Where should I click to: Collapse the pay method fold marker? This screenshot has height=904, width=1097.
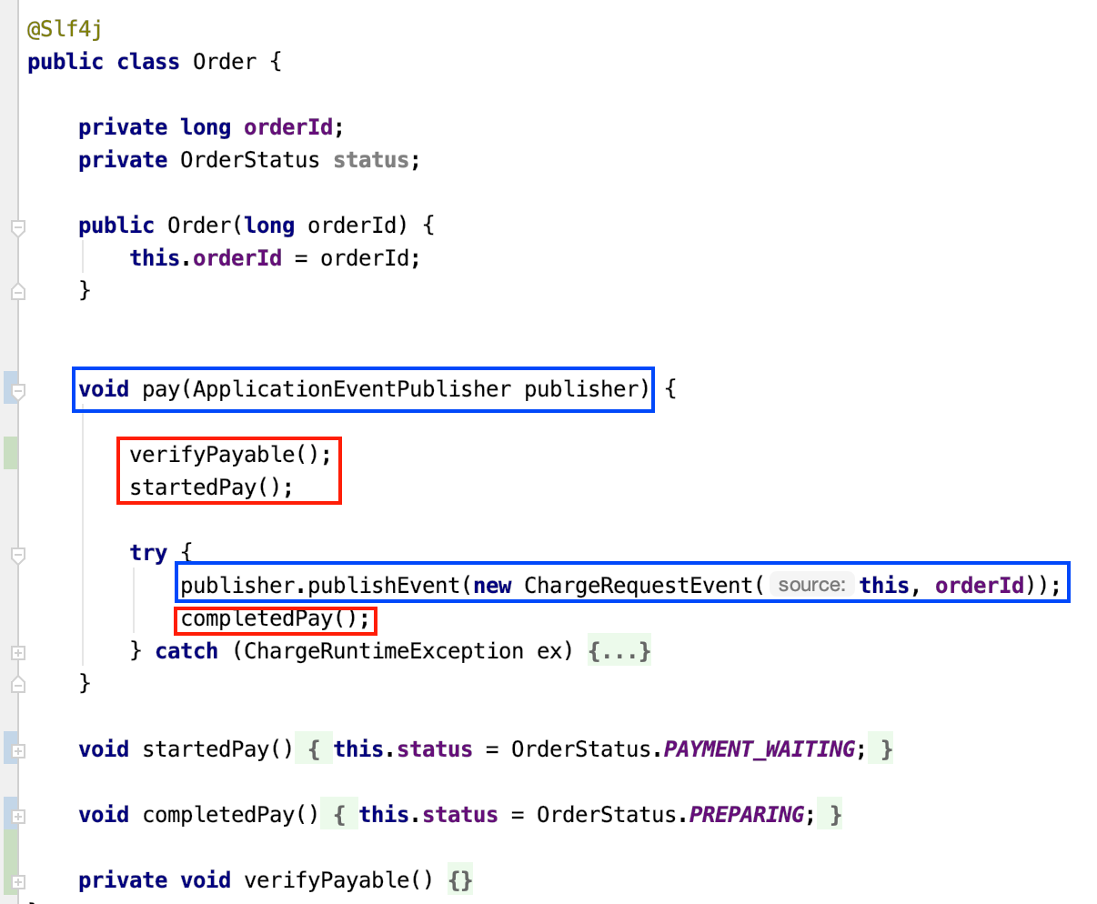coord(17,390)
